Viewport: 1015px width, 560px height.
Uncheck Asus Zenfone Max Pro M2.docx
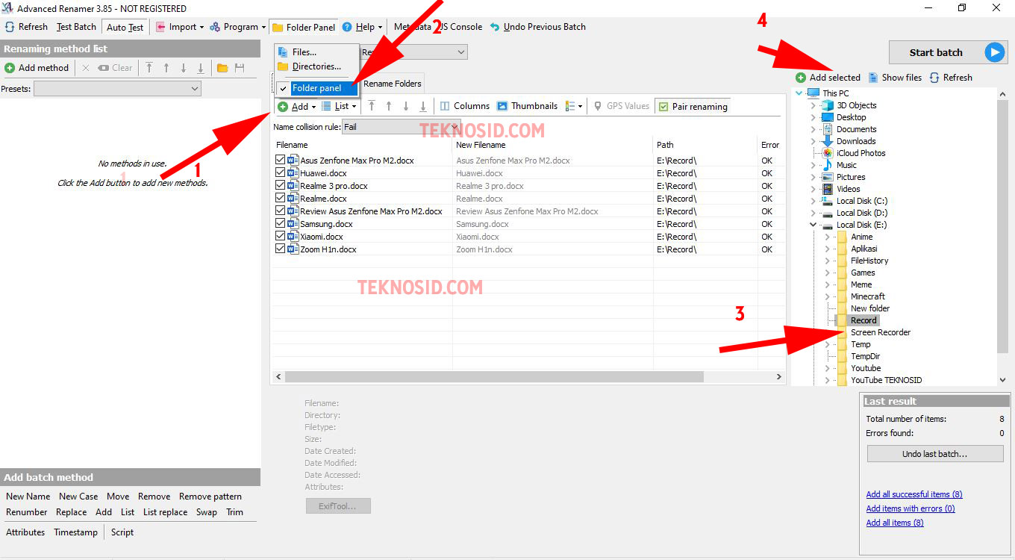(280, 161)
